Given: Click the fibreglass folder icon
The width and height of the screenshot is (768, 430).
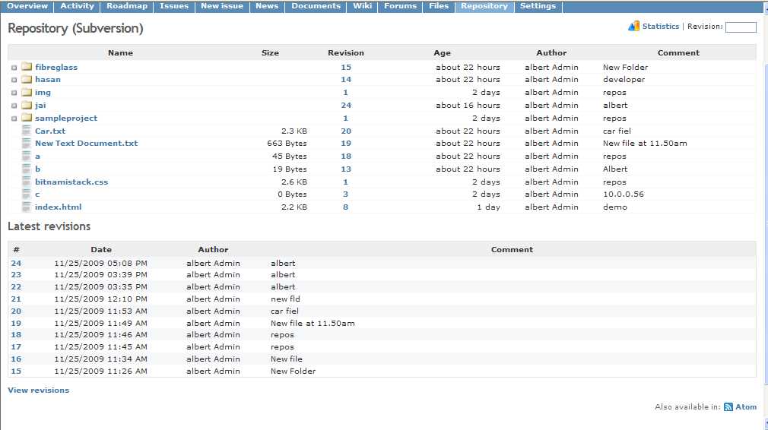Looking at the screenshot, I should 27,67.
